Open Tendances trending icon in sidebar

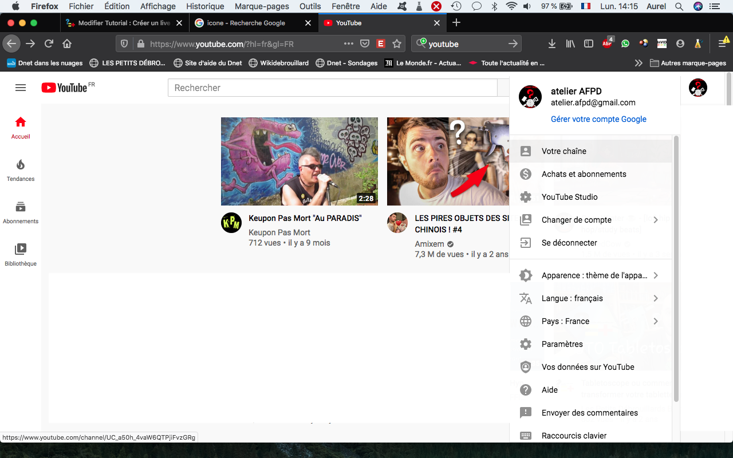point(21,165)
